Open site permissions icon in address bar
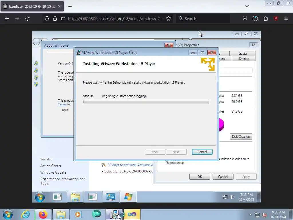293x220 pixels. tap(63, 18)
